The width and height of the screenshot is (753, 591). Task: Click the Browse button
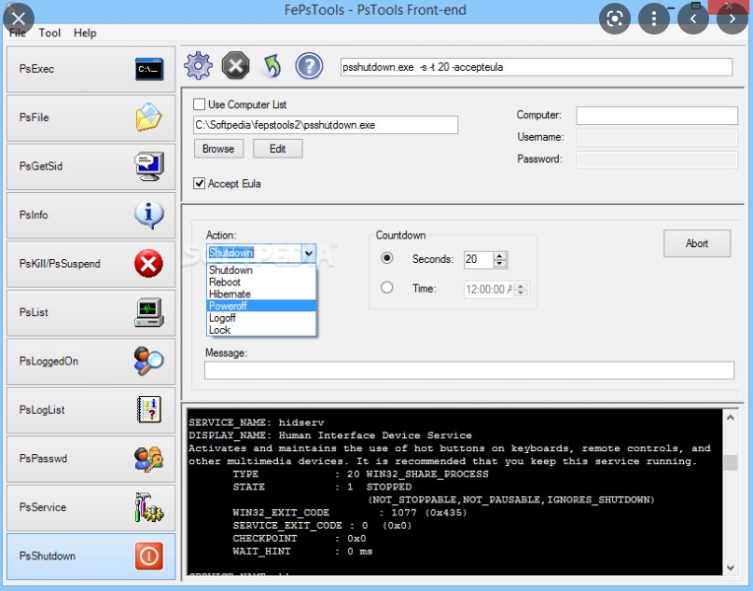point(218,149)
